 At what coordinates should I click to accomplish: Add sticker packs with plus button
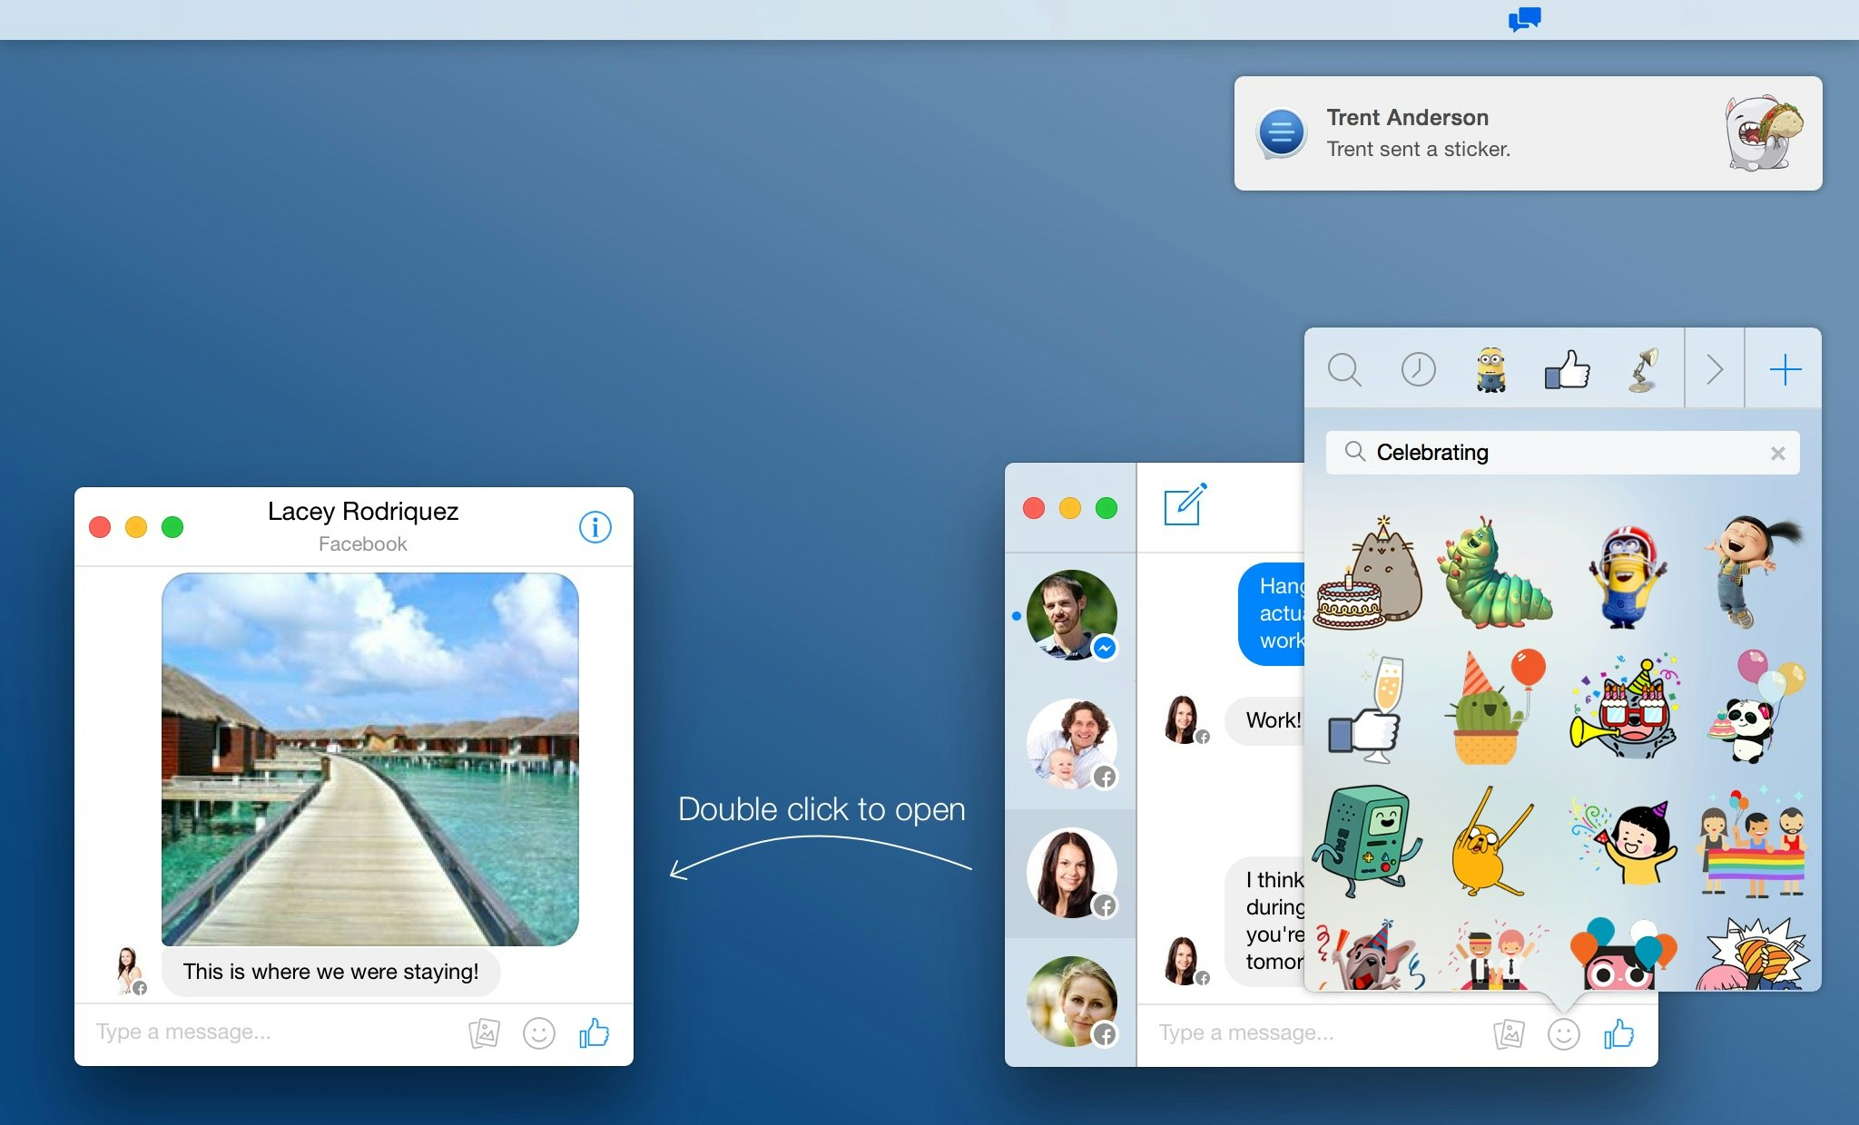coord(1785,369)
